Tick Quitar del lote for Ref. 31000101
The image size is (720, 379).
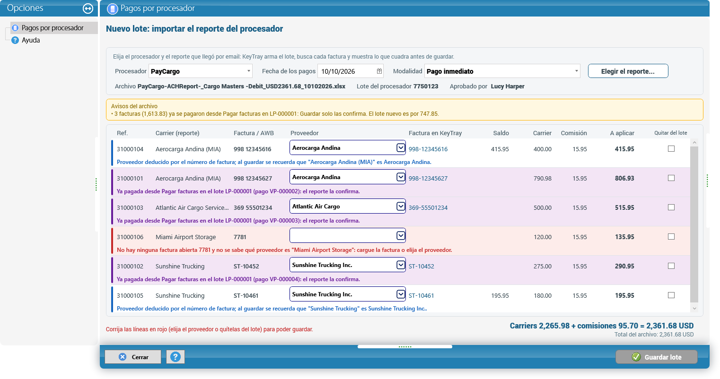point(671,178)
